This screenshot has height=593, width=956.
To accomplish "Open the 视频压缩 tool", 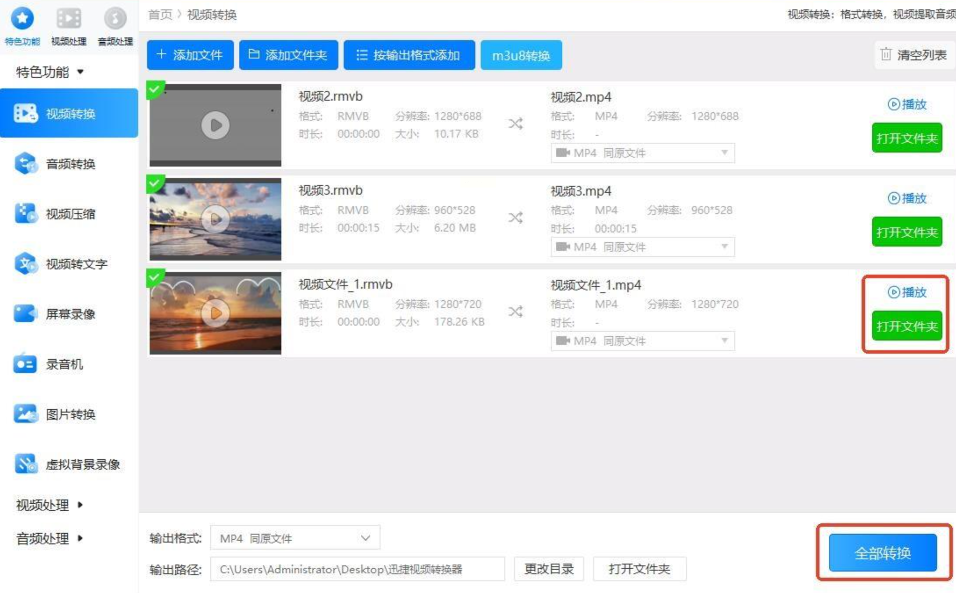I will pos(69,214).
